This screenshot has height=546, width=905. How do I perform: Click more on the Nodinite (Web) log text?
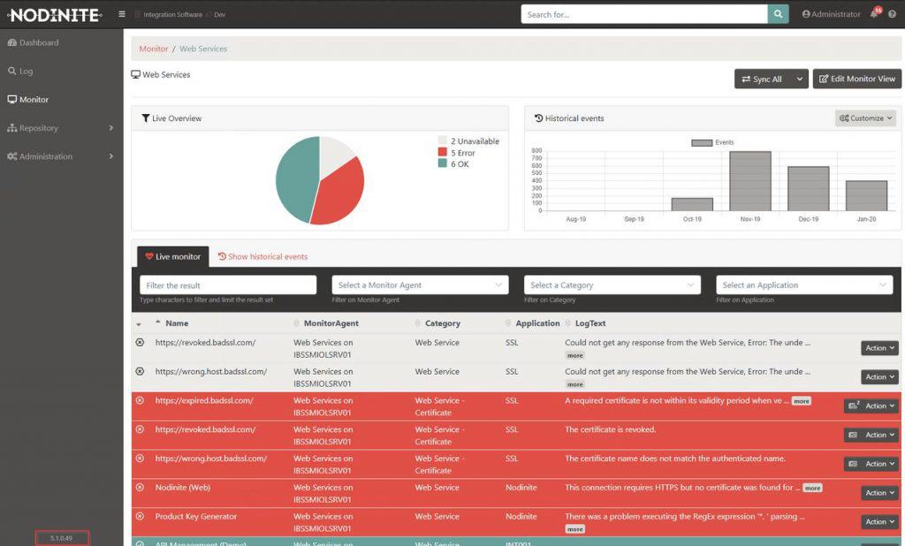(813, 489)
